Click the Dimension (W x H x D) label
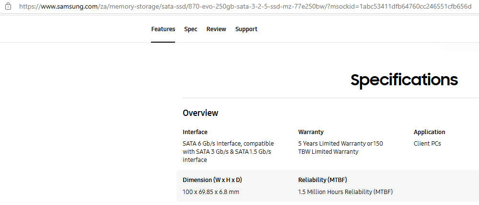The width and height of the screenshot is (479, 205). click(212, 180)
